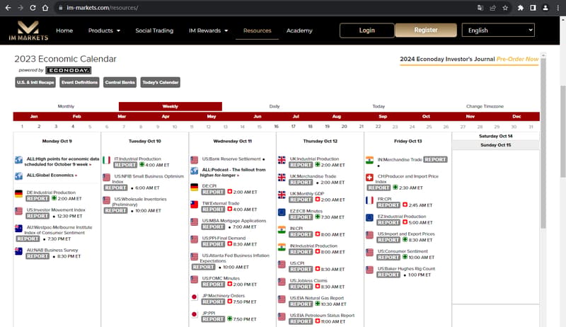Switch to the Today calendar view

tap(379, 106)
